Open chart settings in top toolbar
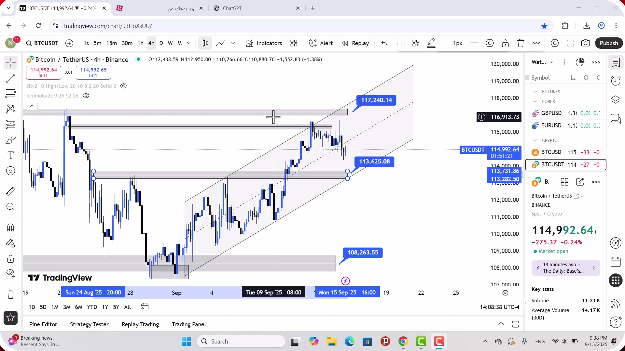This screenshot has width=625, height=351. click(555, 43)
